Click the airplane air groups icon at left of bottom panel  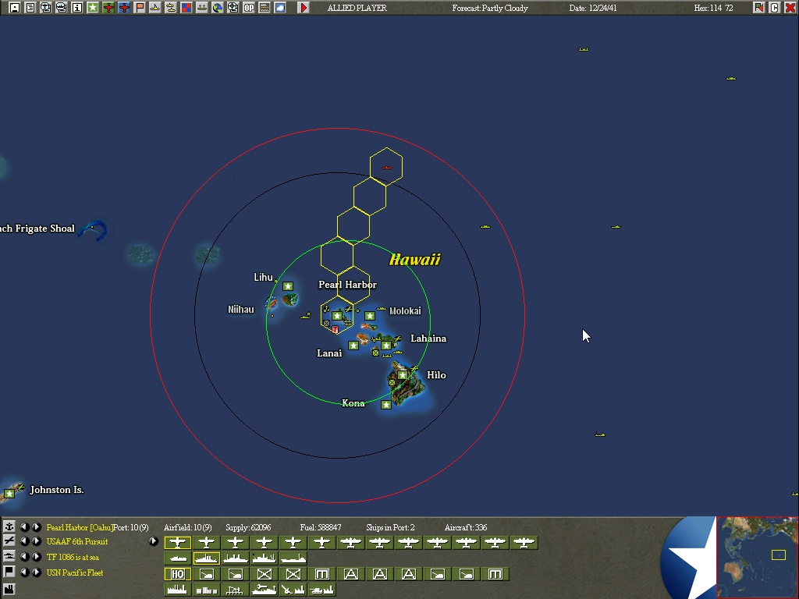pyautogui.click(x=9, y=541)
